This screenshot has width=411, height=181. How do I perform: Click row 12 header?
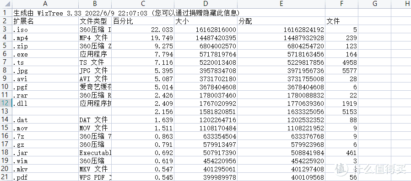tap(6, 103)
